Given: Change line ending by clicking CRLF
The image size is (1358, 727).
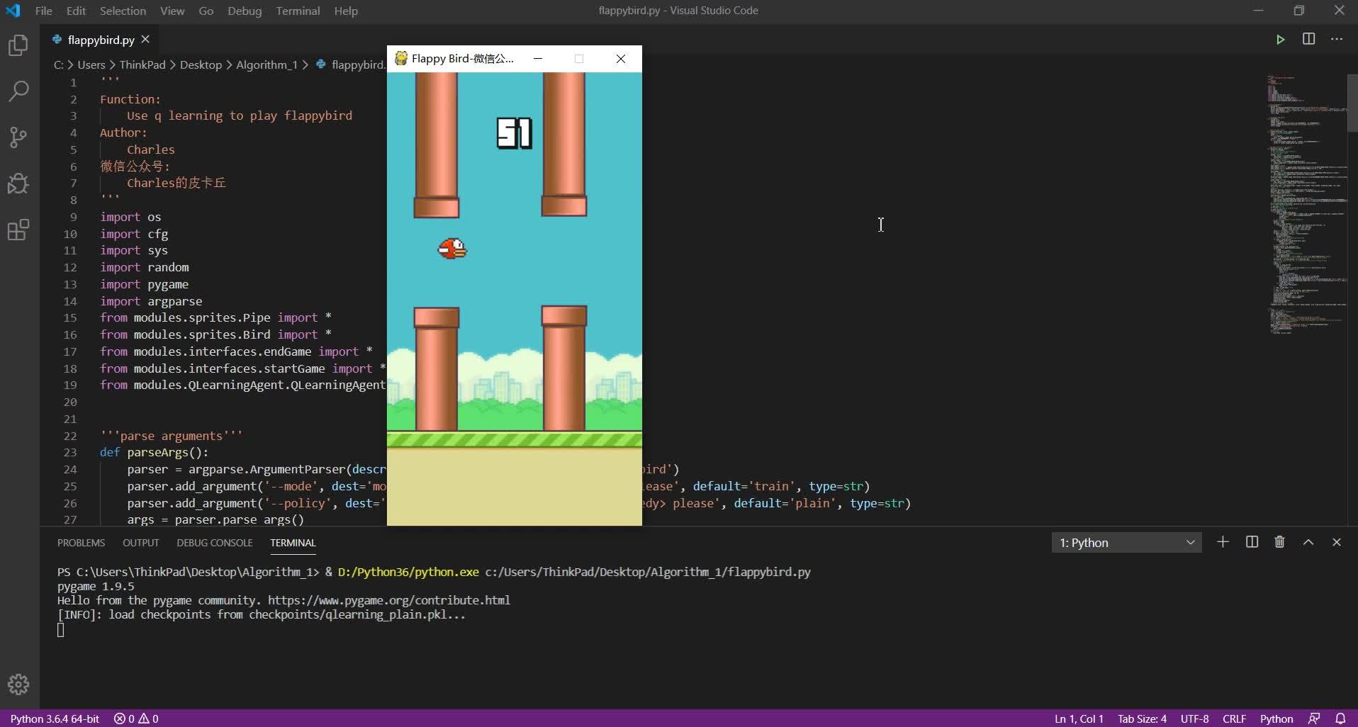Looking at the screenshot, I should pyautogui.click(x=1235, y=718).
